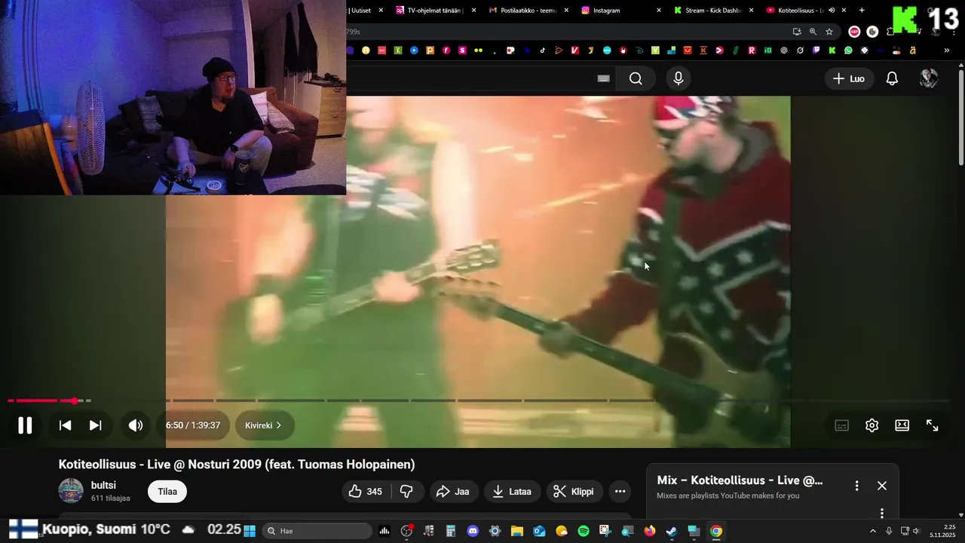This screenshot has width=965, height=543.
Task: Subscribe with the Tilaa button
Action: pos(167,492)
